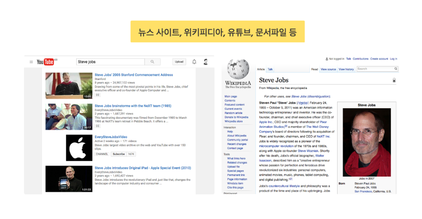Open the View history tab
This screenshot has width=422, height=219.
click(346, 69)
